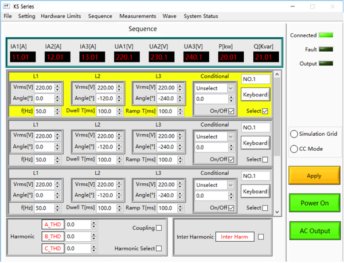344x263 pixels.
Task: Click Ramp T[ms] stepper in first sequence row
Action: (x=180, y=111)
